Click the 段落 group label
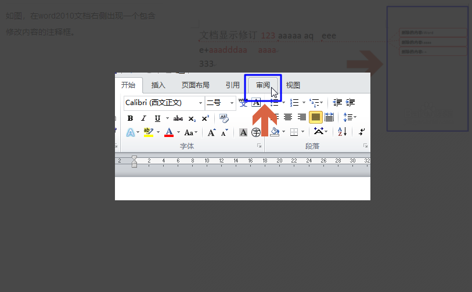The image size is (472, 292). [x=312, y=146]
